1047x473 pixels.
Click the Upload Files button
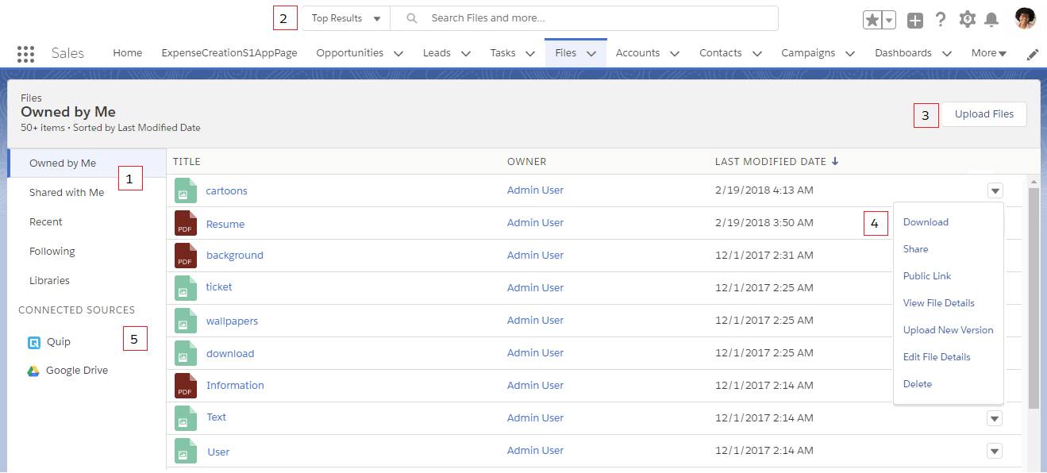984,114
